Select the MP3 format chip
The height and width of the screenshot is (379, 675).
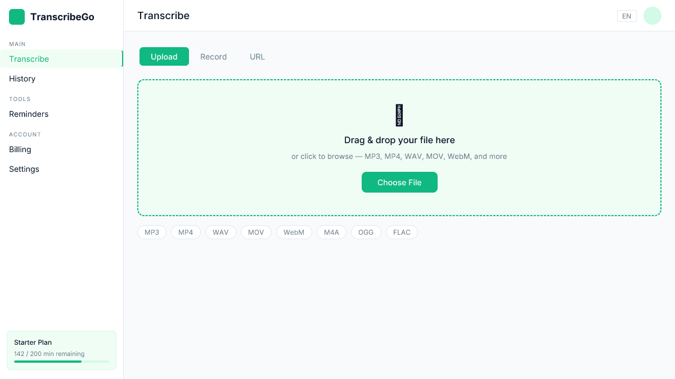tap(151, 232)
